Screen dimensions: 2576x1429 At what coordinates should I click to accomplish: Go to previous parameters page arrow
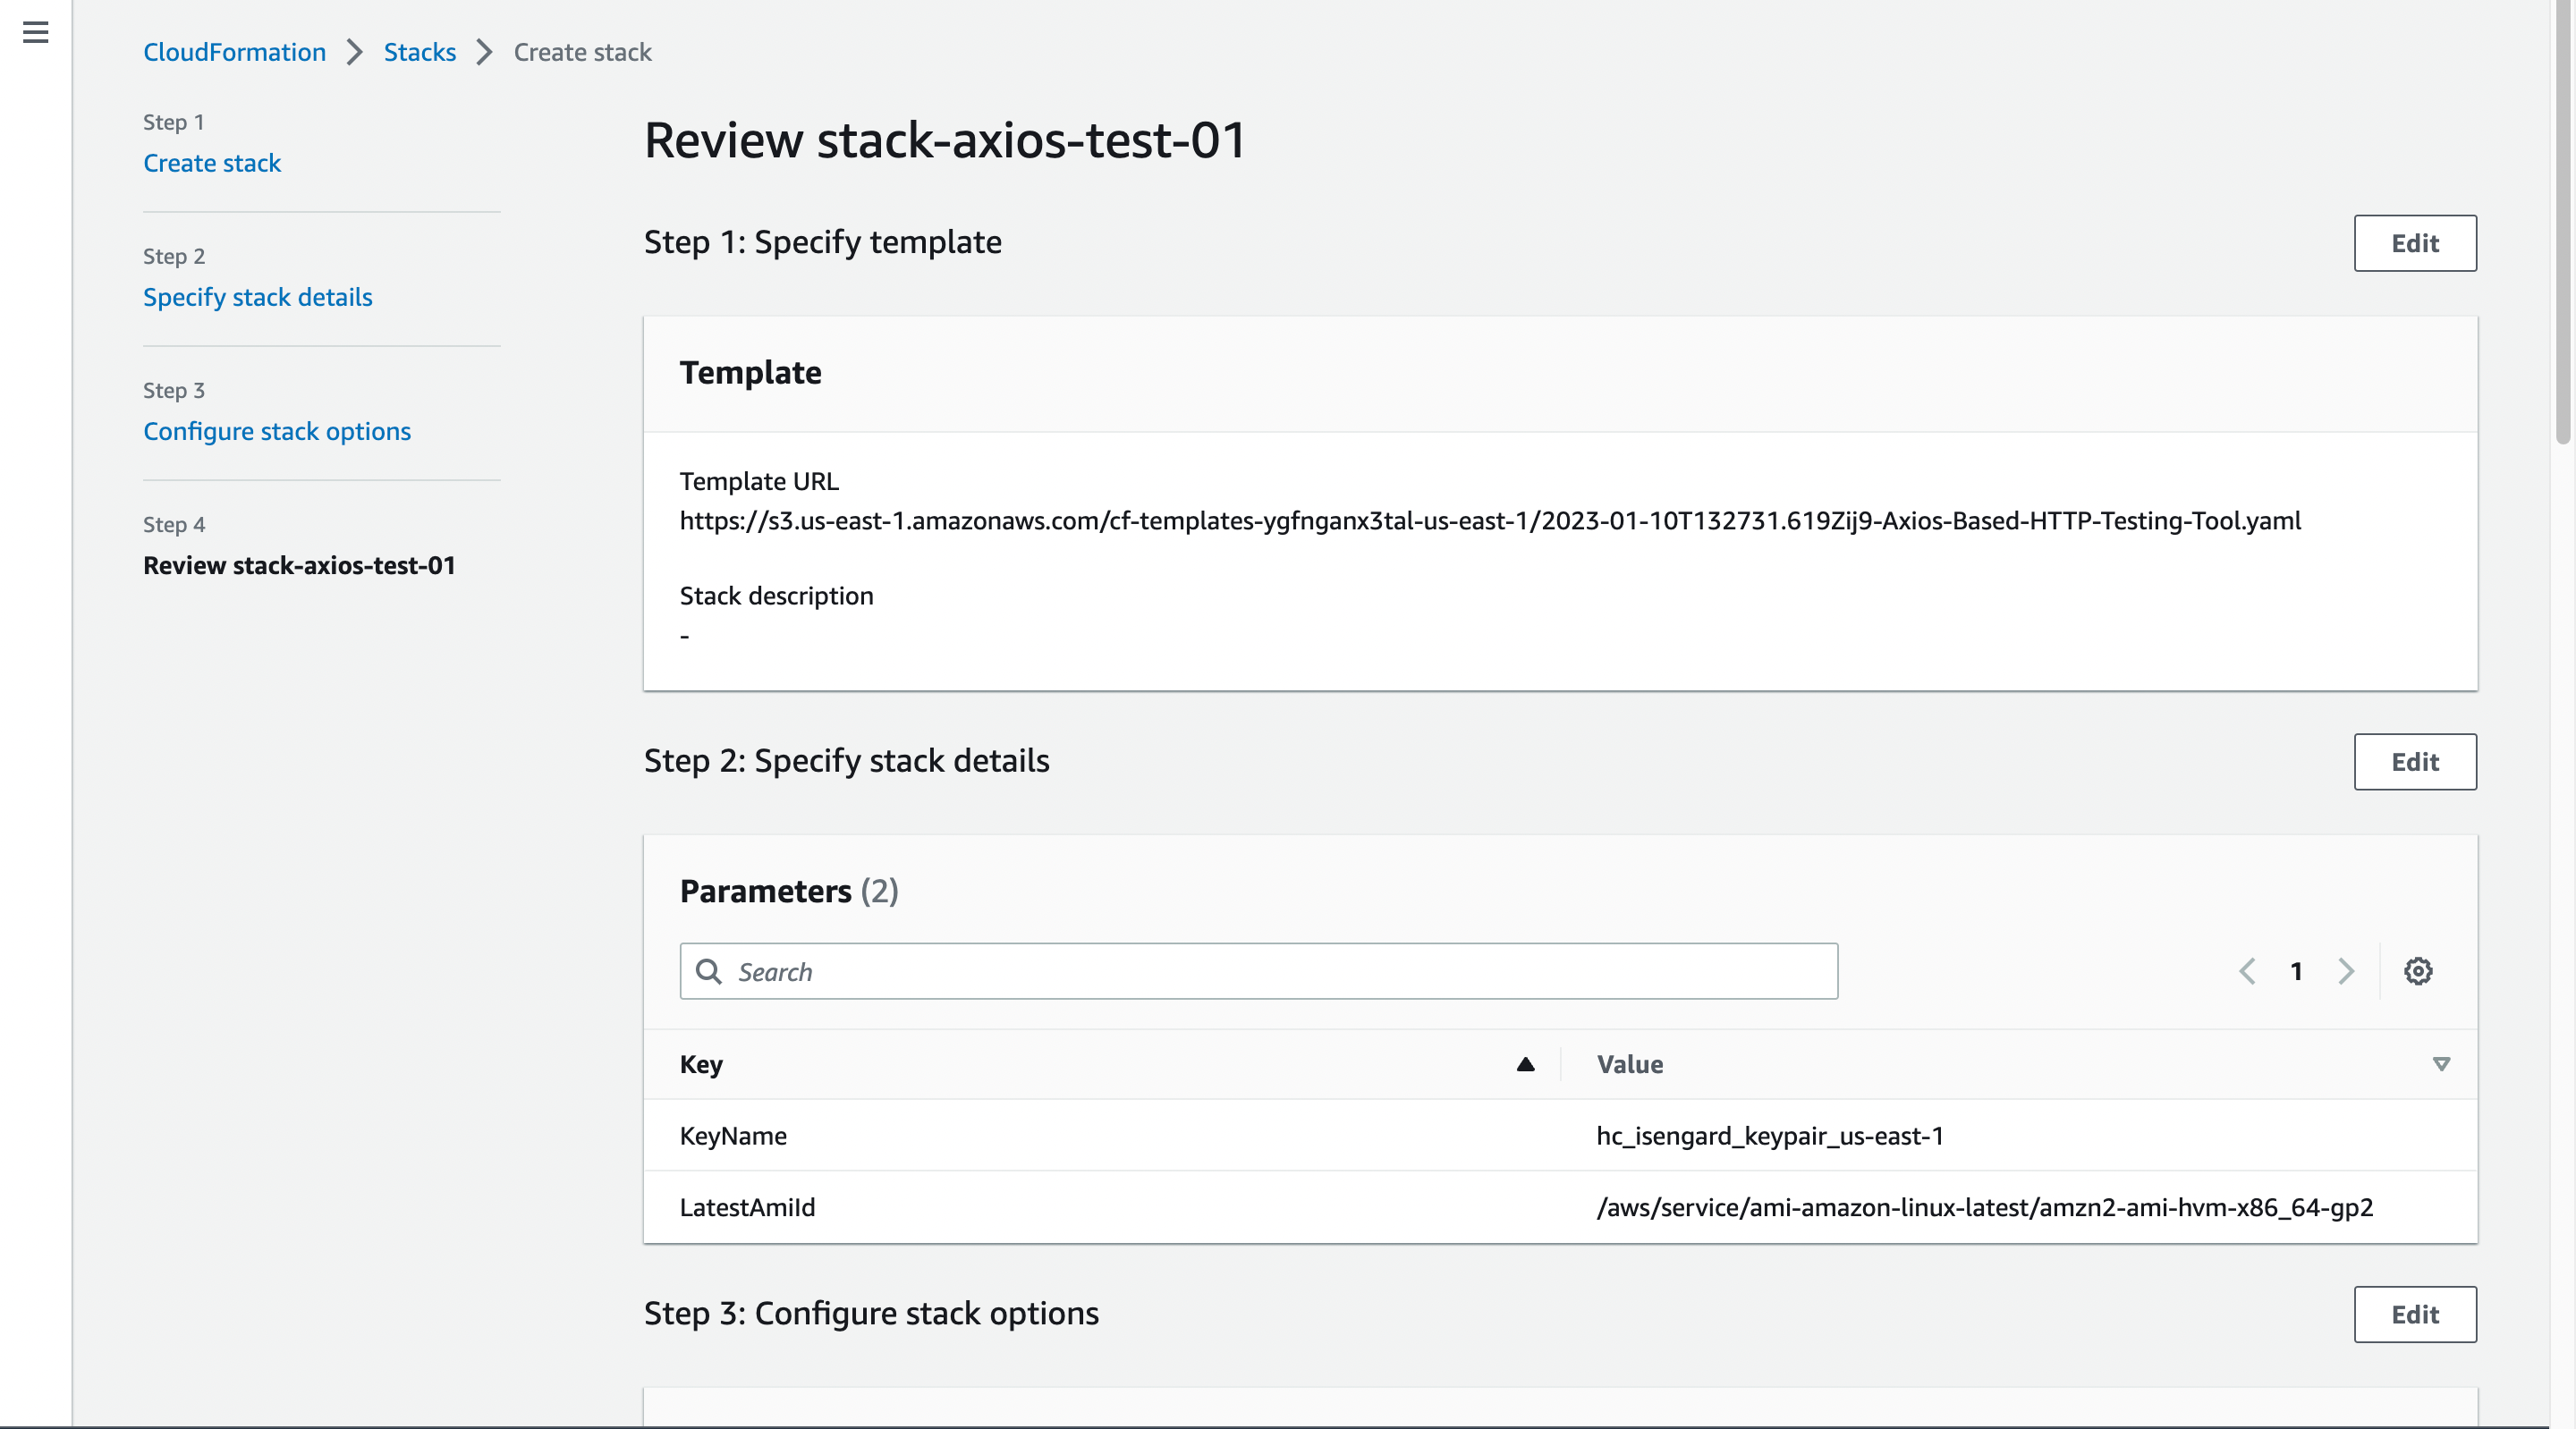pos(2247,971)
